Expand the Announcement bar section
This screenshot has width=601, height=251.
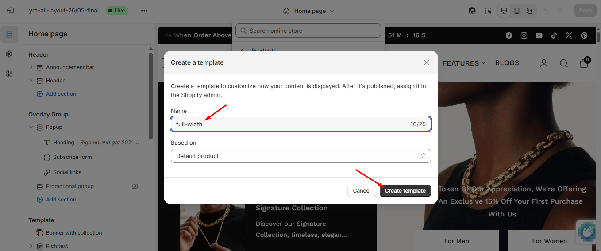click(x=31, y=67)
